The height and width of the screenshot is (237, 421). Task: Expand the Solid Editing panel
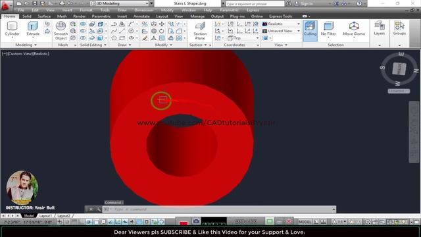click(93, 45)
